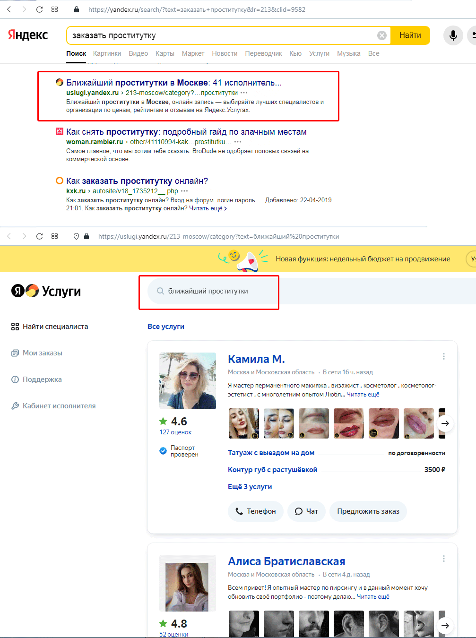Clear the Yandex search query with X icon

[x=382, y=35]
